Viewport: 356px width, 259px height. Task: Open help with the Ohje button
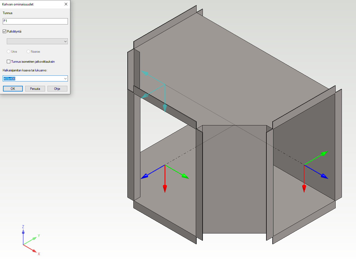click(x=57, y=89)
